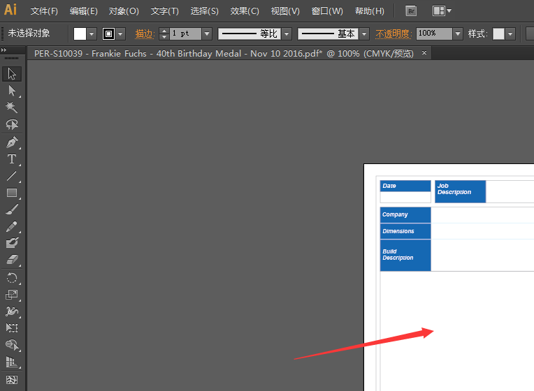This screenshot has width=534, height=391.
Task: Close the PER-S10039 document tab
Action: 424,53
